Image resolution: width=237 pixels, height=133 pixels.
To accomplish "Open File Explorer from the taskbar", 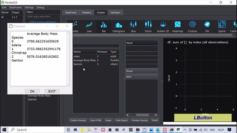I will pyautogui.click(x=89, y=130).
